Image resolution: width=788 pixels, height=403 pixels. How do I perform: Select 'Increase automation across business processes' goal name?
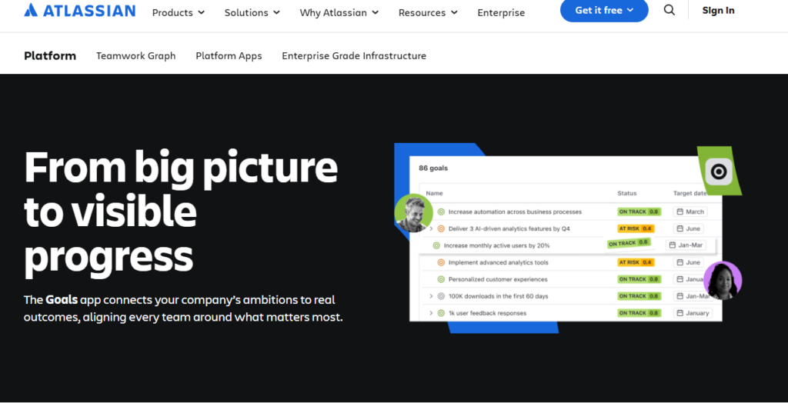[x=515, y=212]
